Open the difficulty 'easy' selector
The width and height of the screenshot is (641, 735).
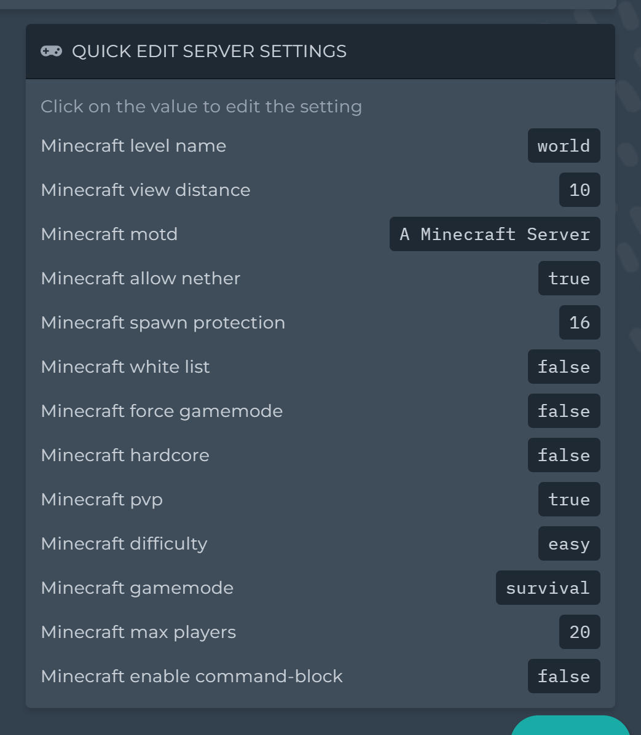568,544
